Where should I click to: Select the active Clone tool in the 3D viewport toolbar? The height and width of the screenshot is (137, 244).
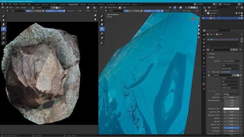pos(102,29)
